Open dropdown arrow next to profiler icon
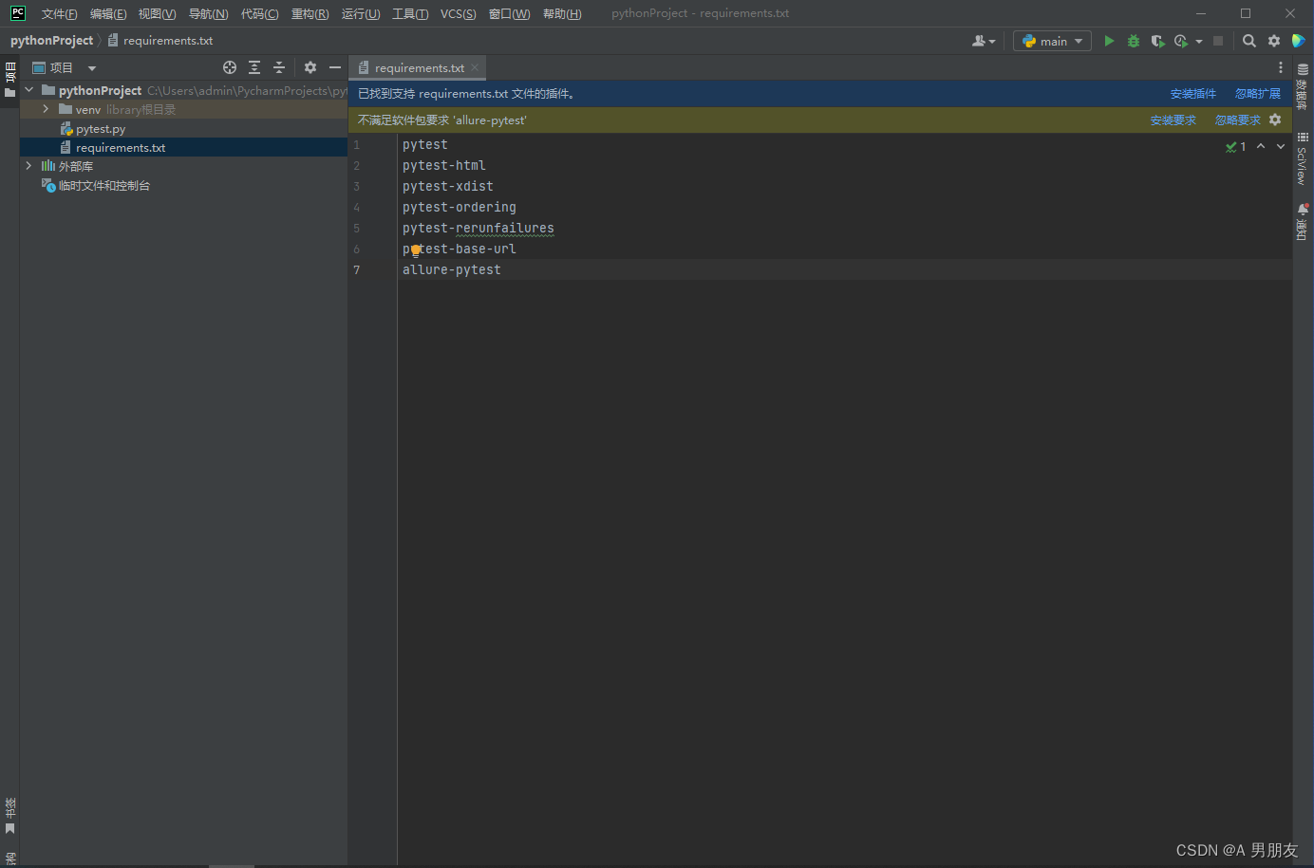Viewport: 1314px width, 868px height. tap(1199, 41)
